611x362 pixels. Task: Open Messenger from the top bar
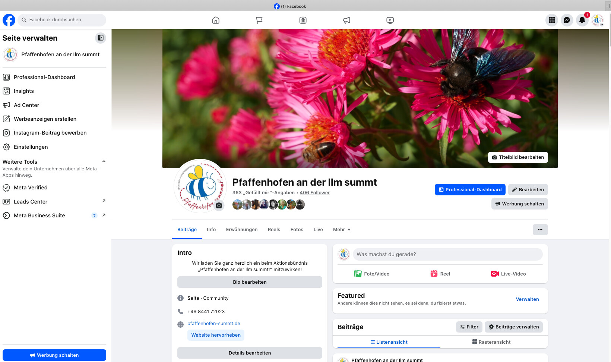pos(567,20)
